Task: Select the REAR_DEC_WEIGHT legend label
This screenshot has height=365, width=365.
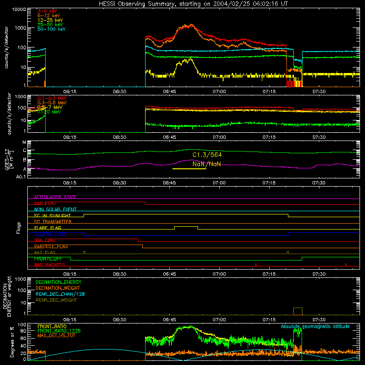Action: [x=56, y=300]
